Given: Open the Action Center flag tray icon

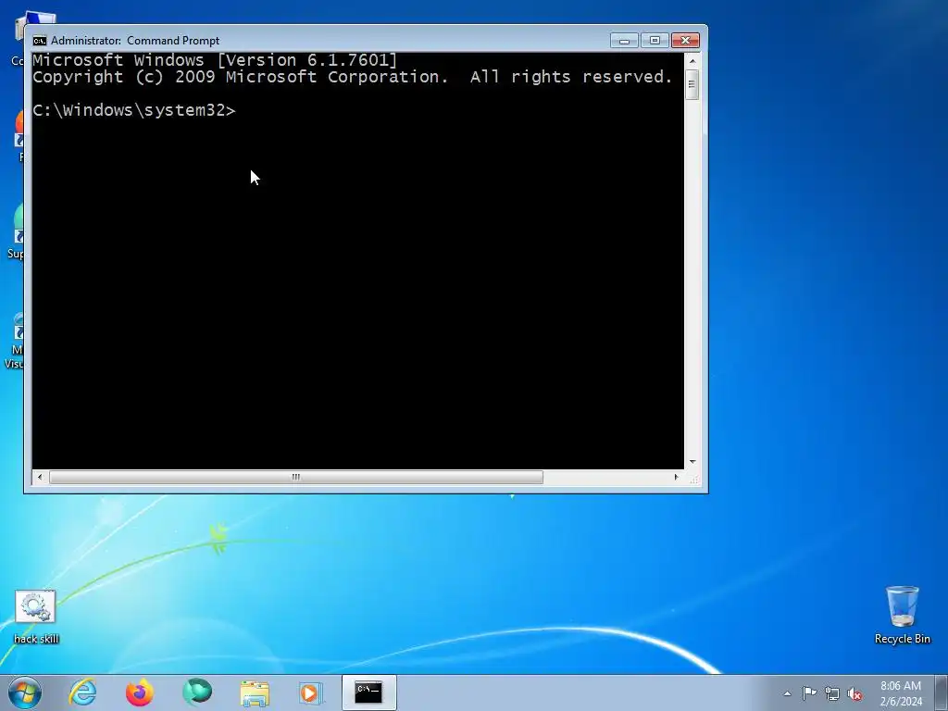Looking at the screenshot, I should coord(809,692).
